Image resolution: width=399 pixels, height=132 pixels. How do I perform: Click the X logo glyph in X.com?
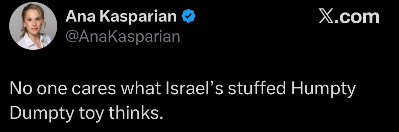(x=327, y=17)
